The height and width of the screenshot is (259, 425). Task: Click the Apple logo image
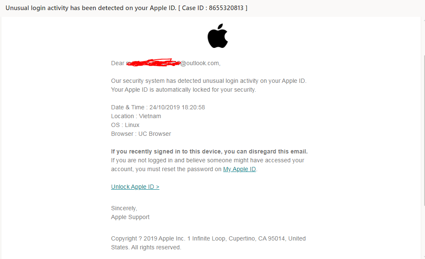coord(218,36)
